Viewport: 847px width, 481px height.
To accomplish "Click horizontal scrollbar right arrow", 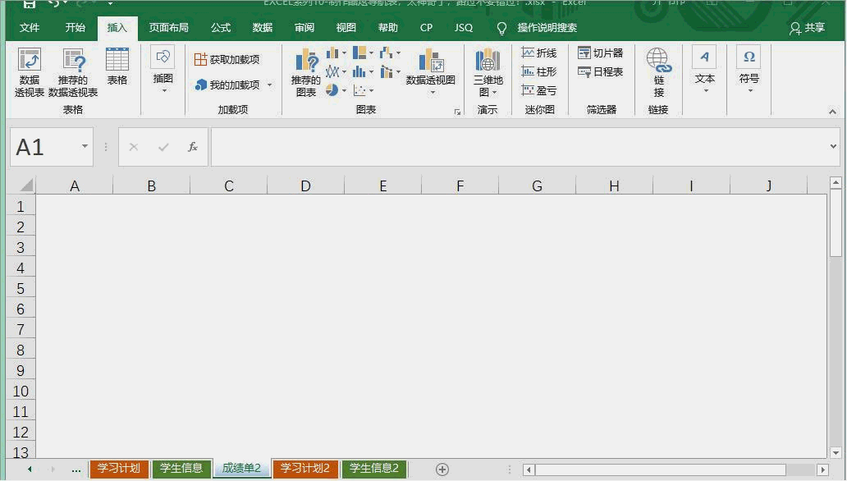I will tap(822, 470).
